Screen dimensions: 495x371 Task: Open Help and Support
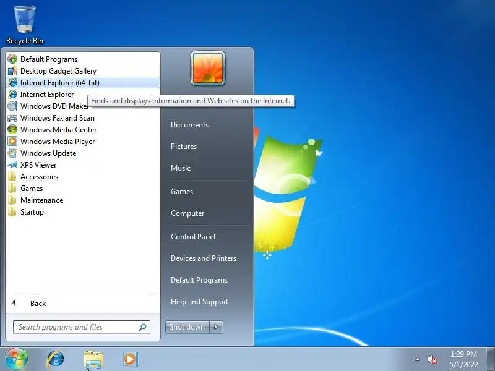tap(199, 302)
